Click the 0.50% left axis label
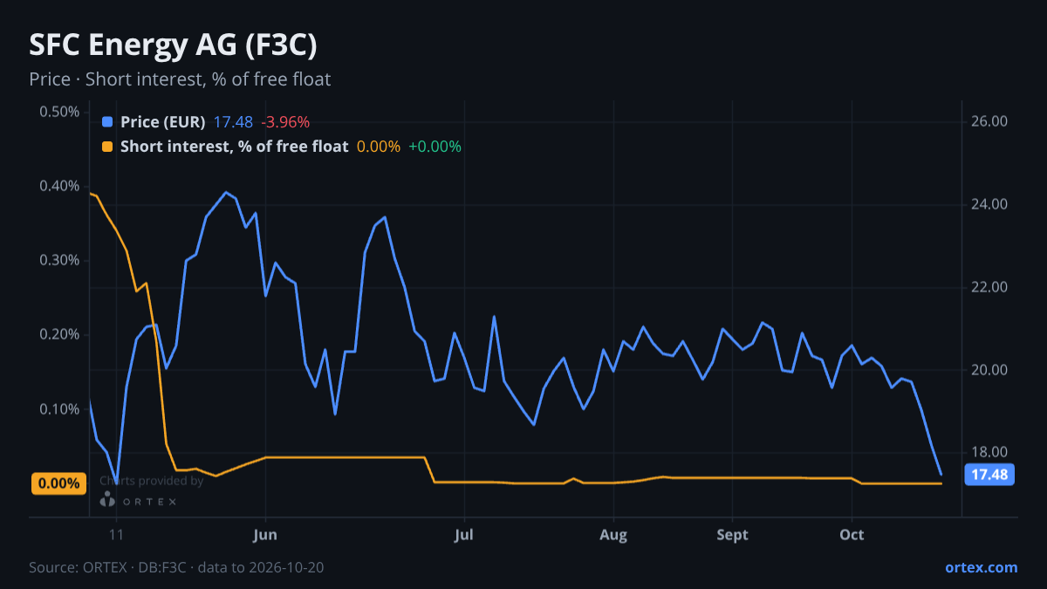Screen dimensions: 1047x589 pyautogui.click(x=59, y=113)
